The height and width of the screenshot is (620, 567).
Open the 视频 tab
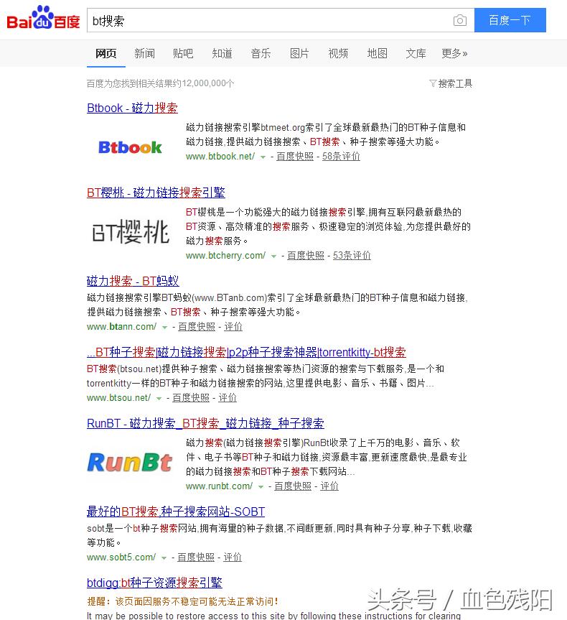pyautogui.click(x=338, y=53)
